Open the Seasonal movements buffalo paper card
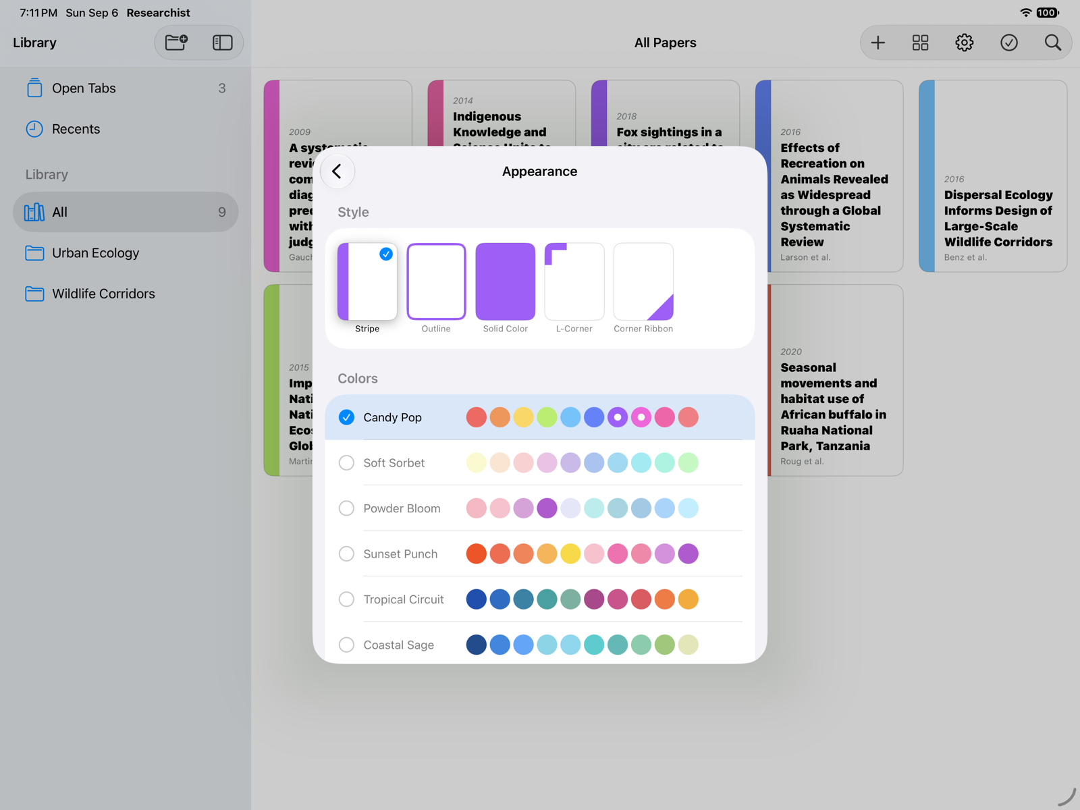1080x810 pixels. (x=836, y=380)
